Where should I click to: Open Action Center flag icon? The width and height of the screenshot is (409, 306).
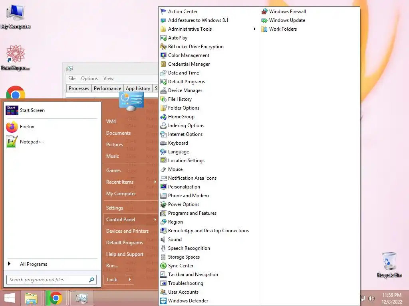(163, 12)
